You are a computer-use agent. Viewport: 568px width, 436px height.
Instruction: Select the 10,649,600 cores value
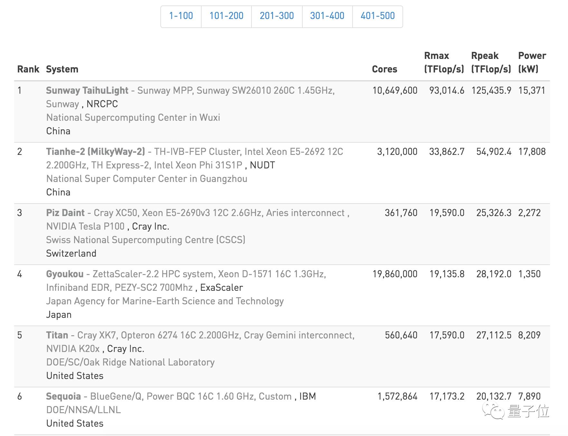(x=395, y=90)
